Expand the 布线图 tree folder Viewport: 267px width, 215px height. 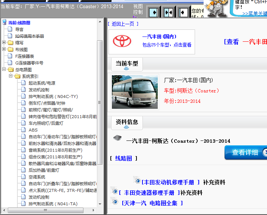pyautogui.click(x=4, y=49)
